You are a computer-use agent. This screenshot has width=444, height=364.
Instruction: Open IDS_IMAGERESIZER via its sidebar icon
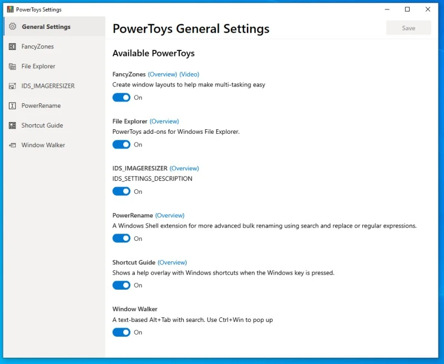tap(12, 86)
